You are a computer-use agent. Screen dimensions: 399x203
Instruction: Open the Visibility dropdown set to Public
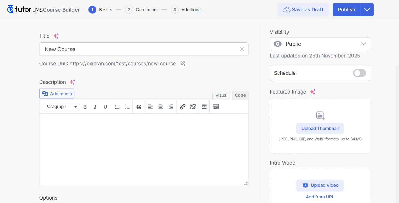pyautogui.click(x=320, y=44)
